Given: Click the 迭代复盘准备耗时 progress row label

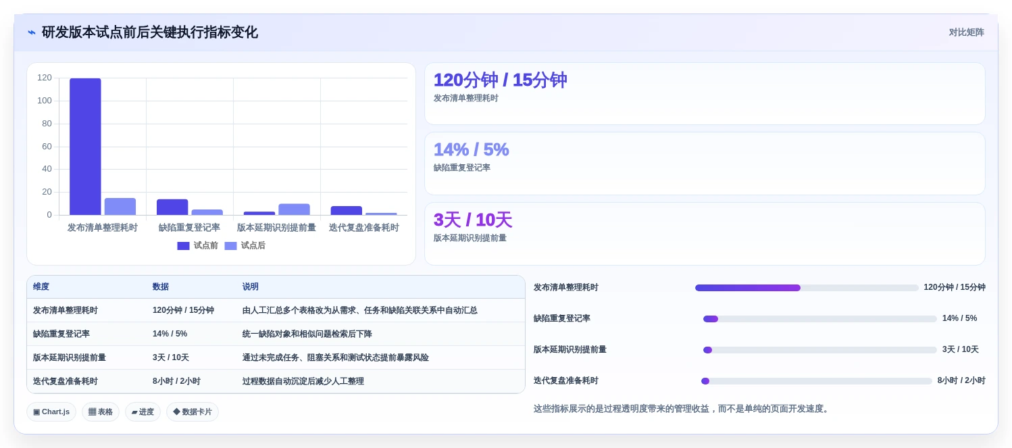Looking at the screenshot, I should click(566, 381).
